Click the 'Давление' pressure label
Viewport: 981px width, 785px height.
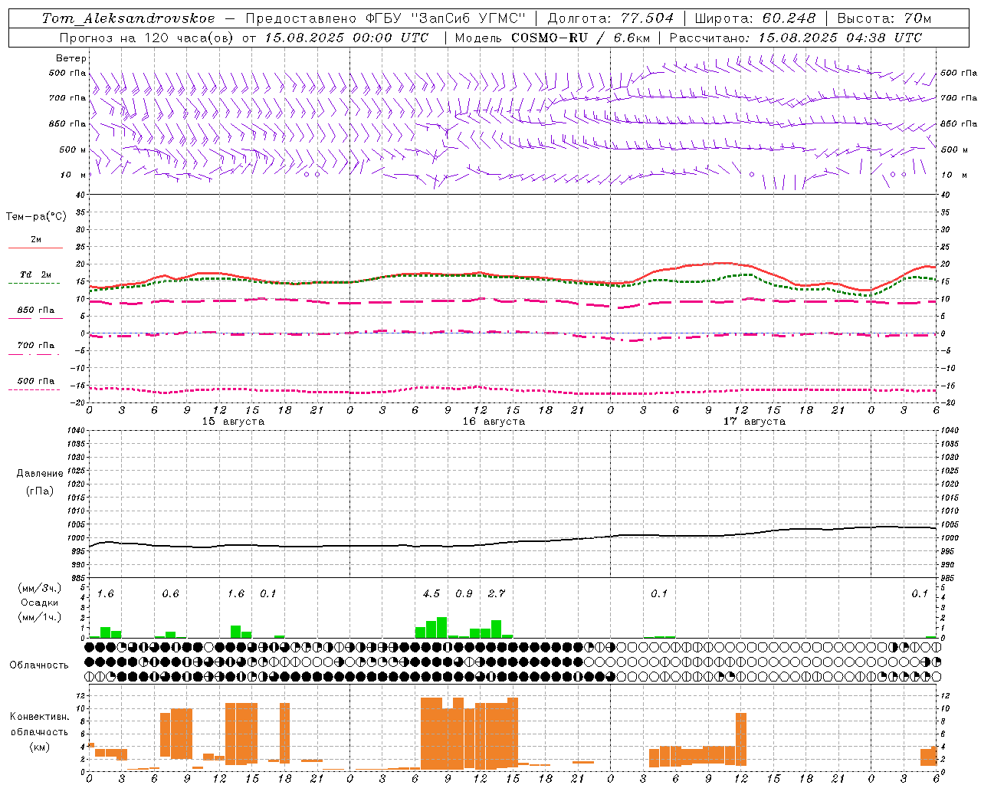coord(40,474)
